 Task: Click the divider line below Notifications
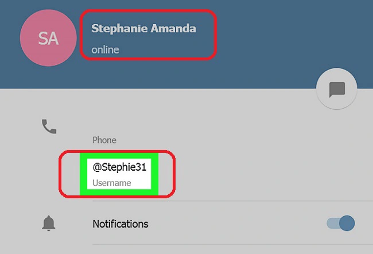pos(232,244)
